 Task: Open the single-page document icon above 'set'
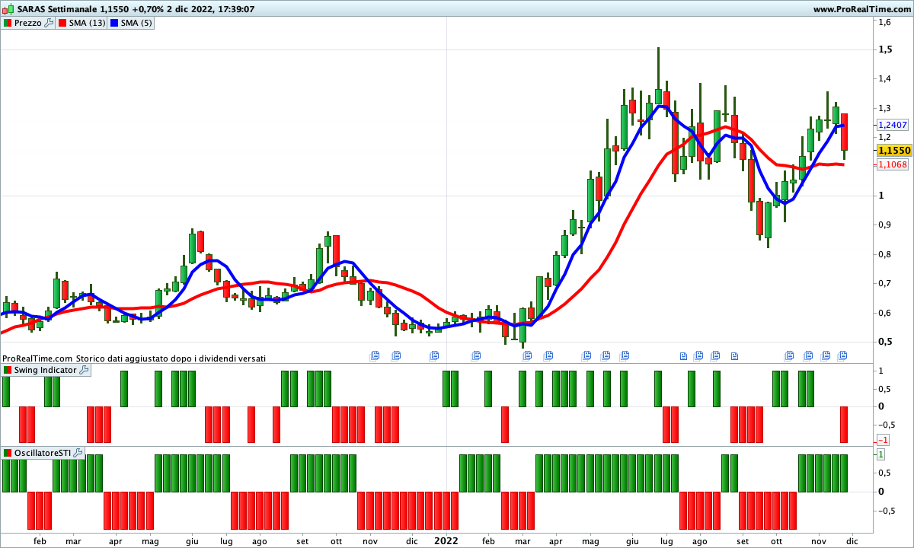734,355
